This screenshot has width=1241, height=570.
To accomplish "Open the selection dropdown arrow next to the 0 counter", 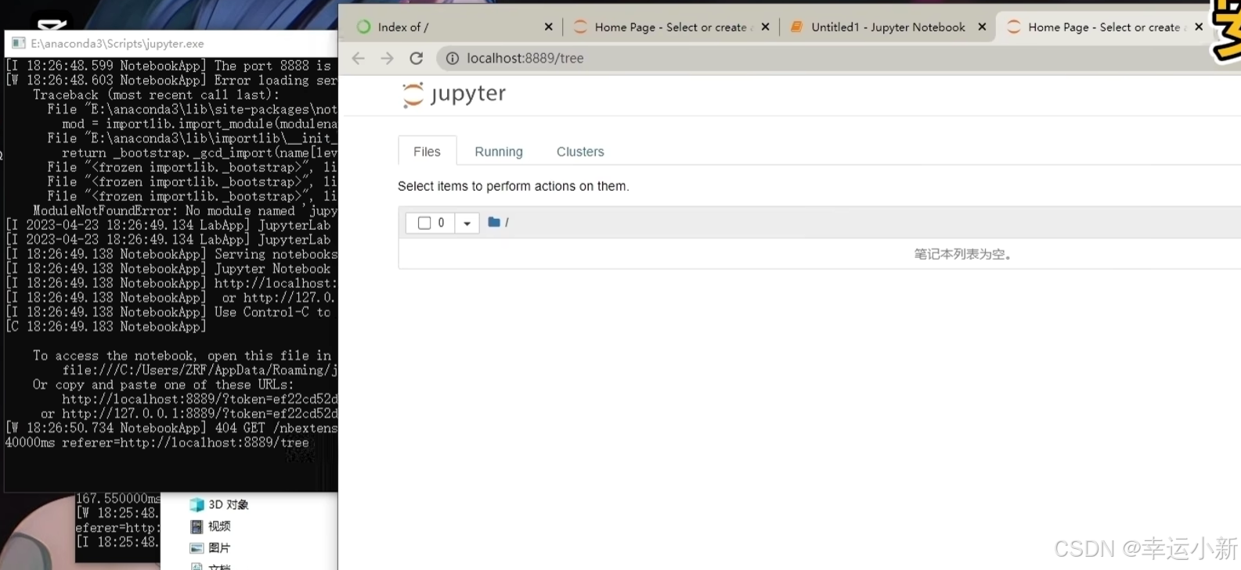I will click(x=467, y=223).
